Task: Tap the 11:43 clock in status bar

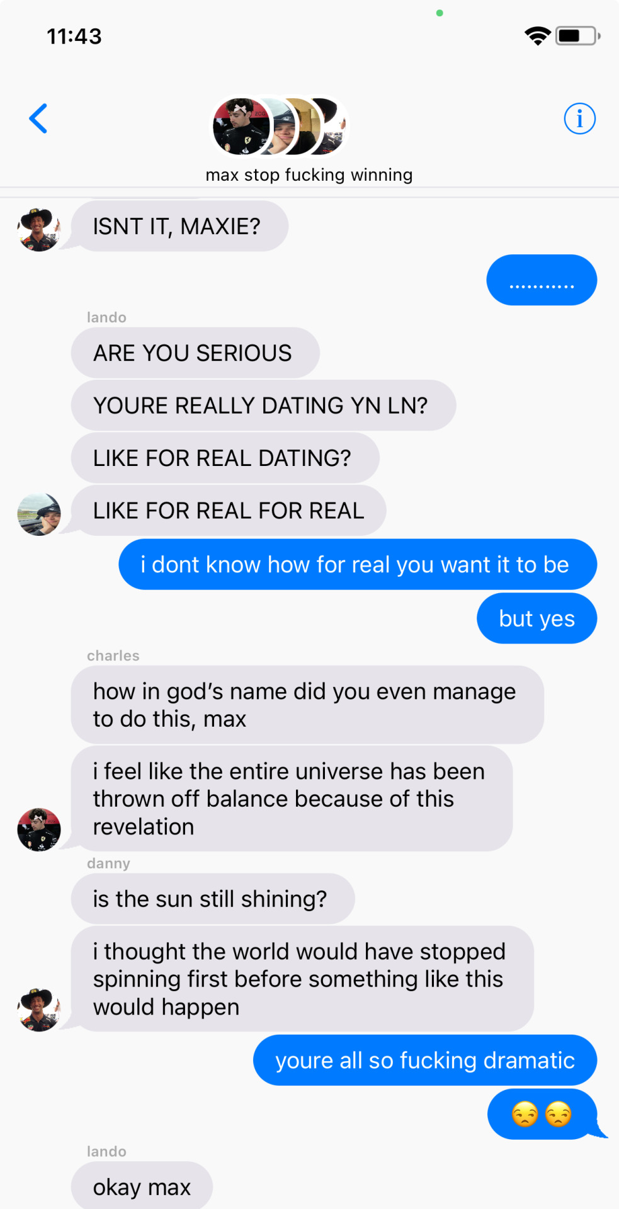Action: pos(74,37)
